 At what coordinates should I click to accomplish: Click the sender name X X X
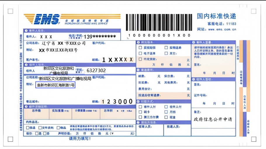[46, 37]
